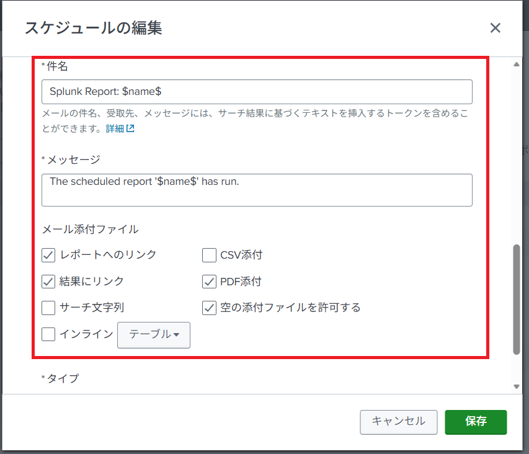Uncheck the 結果にリンク checkbox
This screenshot has width=529, height=454.
(x=48, y=282)
